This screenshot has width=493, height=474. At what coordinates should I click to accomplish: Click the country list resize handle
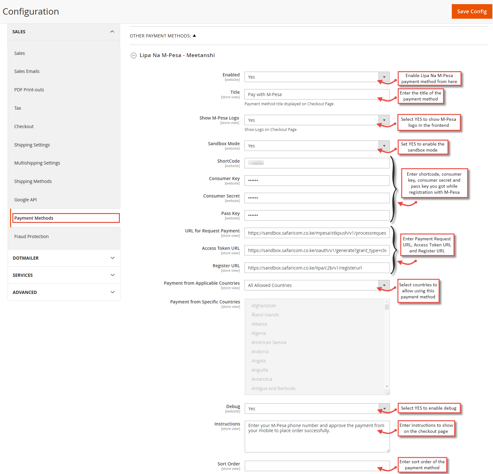click(x=387, y=393)
